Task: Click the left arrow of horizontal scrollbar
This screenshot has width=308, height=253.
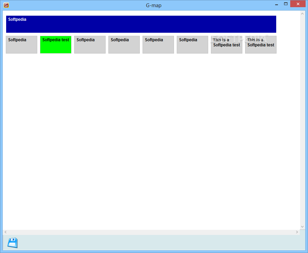Action: pyautogui.click(x=5, y=232)
